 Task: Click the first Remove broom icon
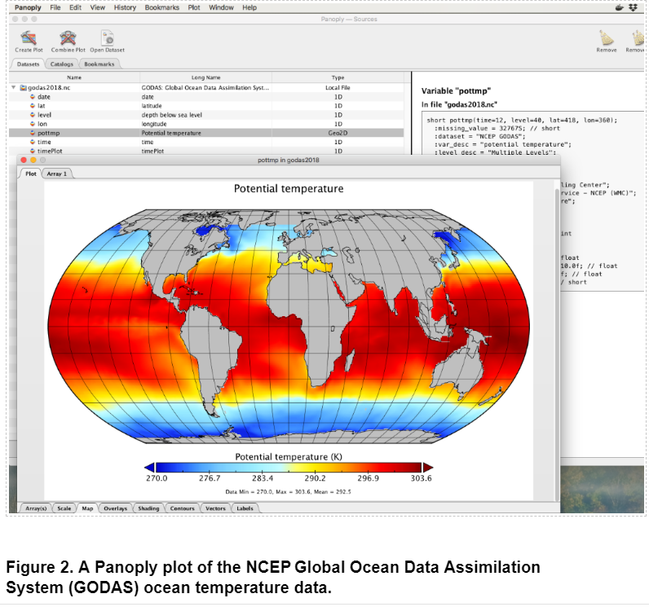click(607, 37)
